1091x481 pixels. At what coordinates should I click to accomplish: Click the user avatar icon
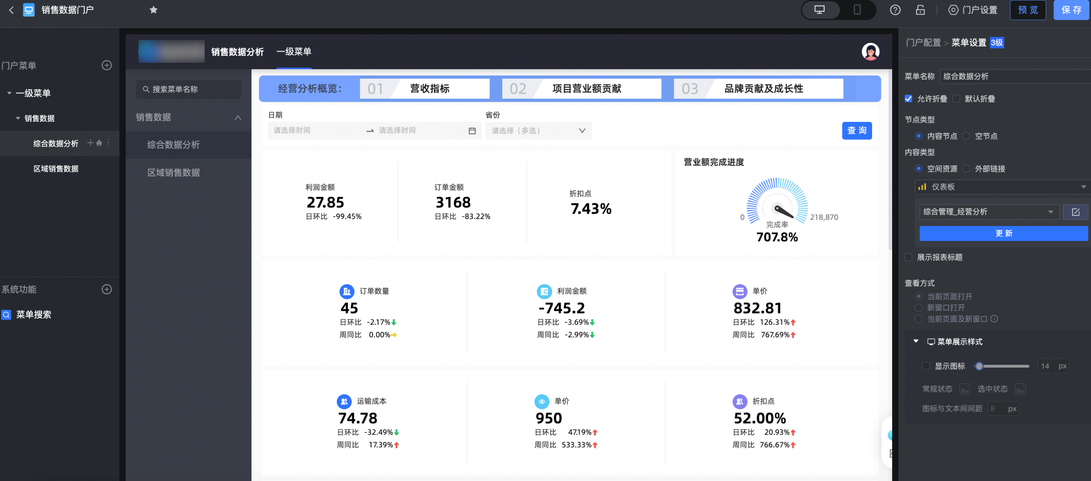click(x=870, y=52)
